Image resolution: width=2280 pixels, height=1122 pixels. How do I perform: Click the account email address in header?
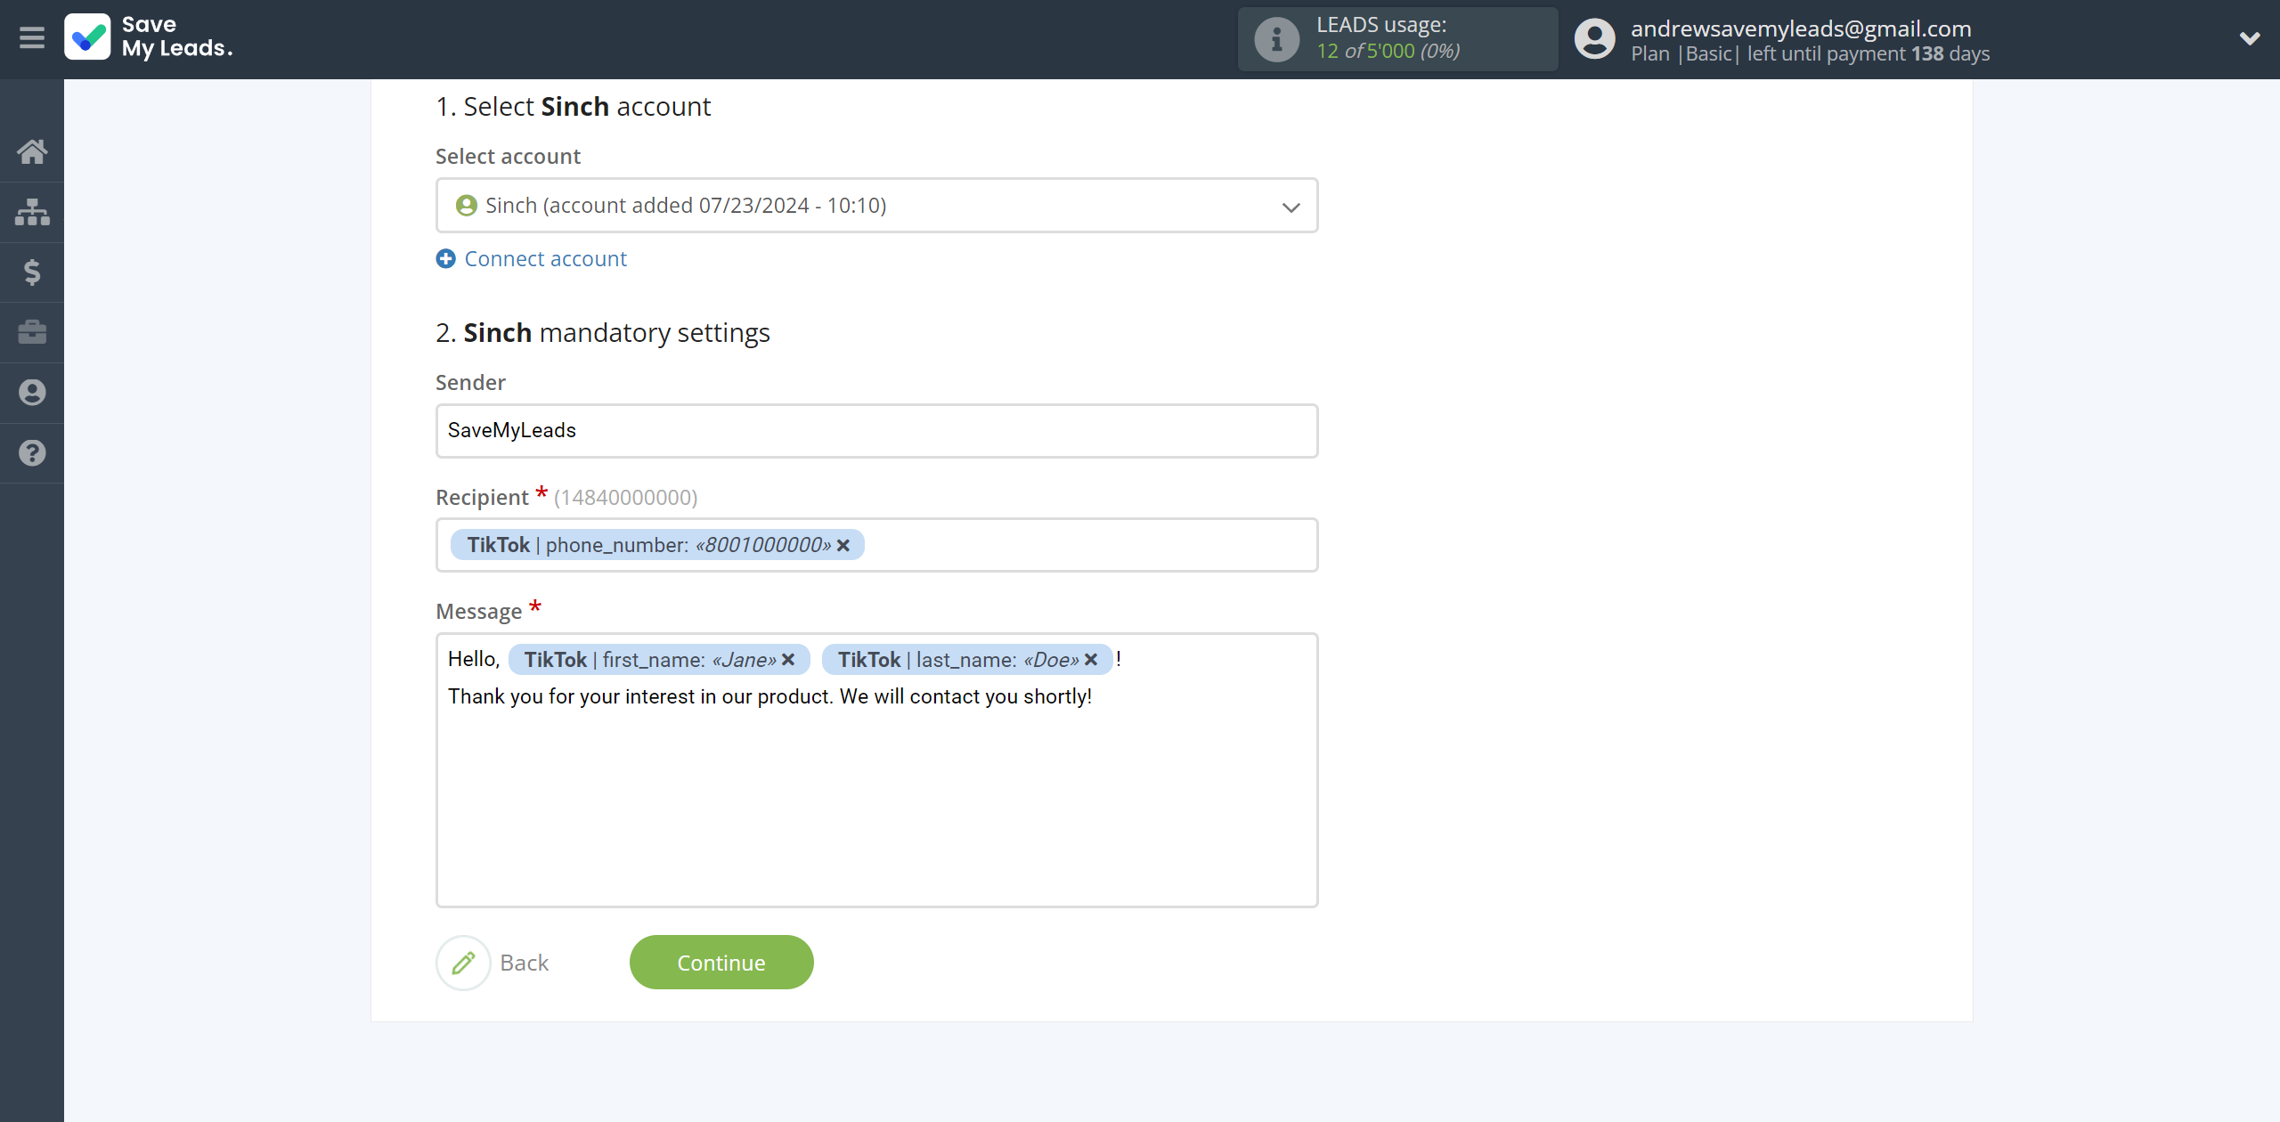[1801, 28]
